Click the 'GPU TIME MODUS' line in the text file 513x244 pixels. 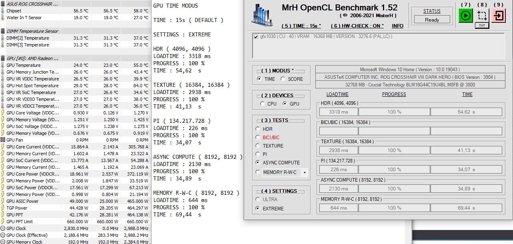coord(176,6)
